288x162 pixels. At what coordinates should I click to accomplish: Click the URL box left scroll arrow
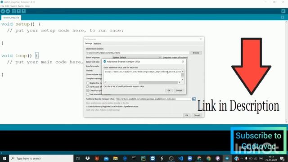coord(105,82)
